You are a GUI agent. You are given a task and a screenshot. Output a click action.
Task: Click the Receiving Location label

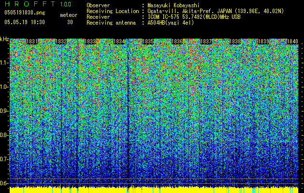(x=113, y=11)
